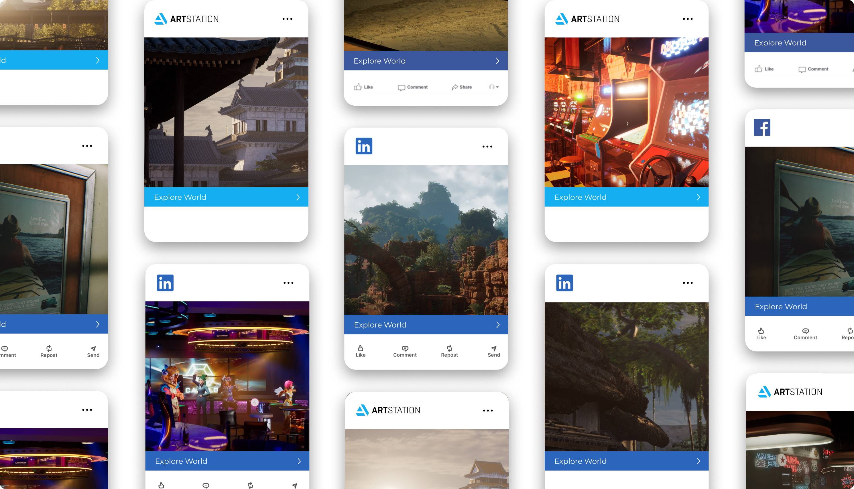The image size is (854, 489).
Task: Click LinkedIn logo on neon lounge card
Action: pyautogui.click(x=165, y=283)
